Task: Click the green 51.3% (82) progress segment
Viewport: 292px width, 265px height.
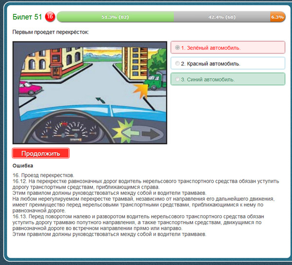Action: tap(115, 17)
